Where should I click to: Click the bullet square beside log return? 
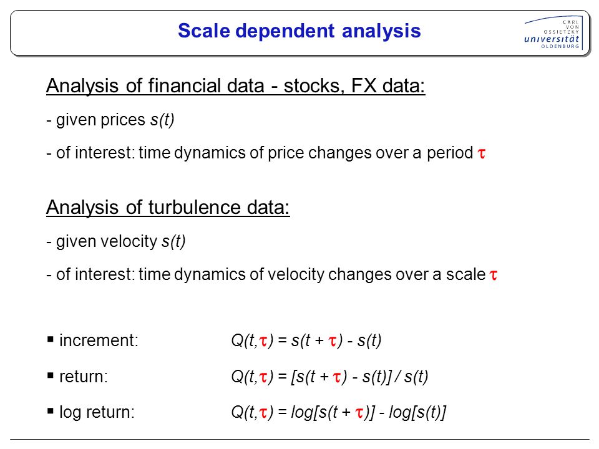click(x=51, y=411)
